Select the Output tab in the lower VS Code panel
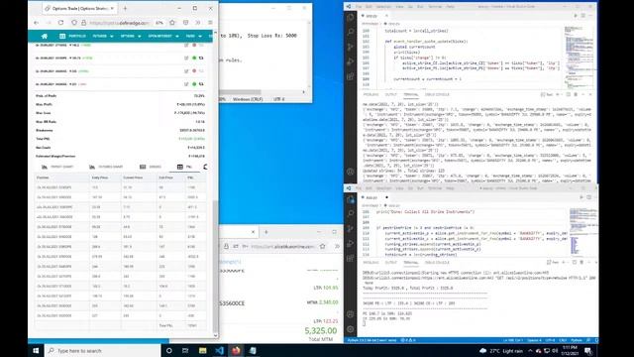 click(x=391, y=263)
